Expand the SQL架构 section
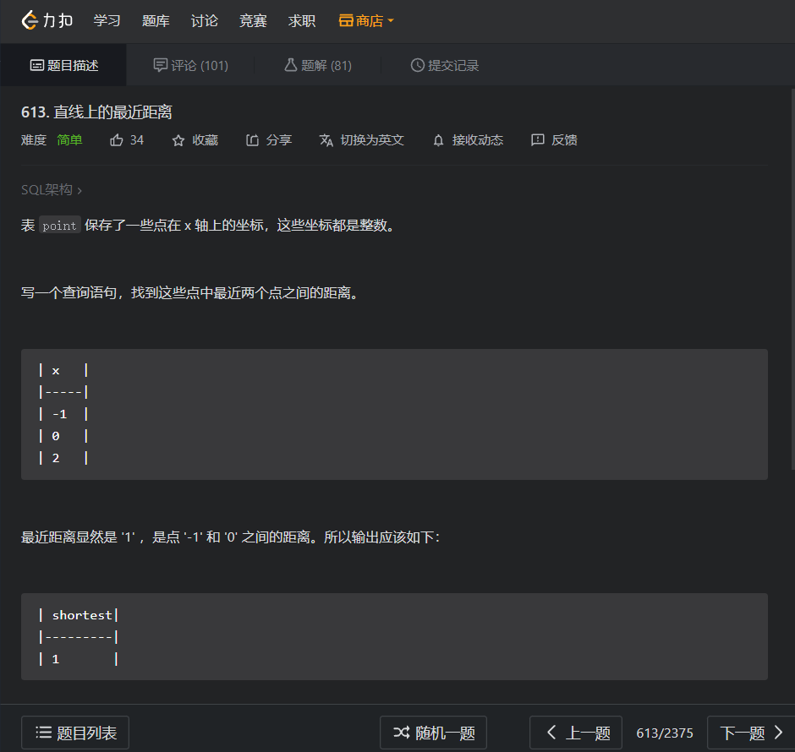 click(x=52, y=190)
